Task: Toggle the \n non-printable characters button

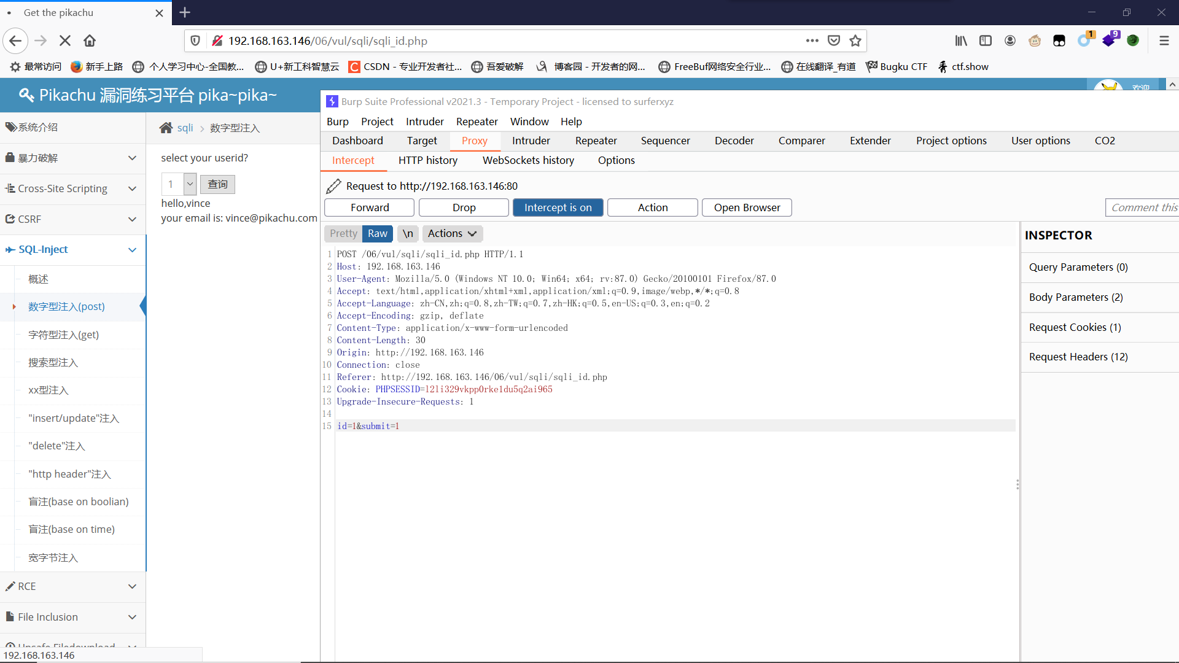Action: pos(408,233)
